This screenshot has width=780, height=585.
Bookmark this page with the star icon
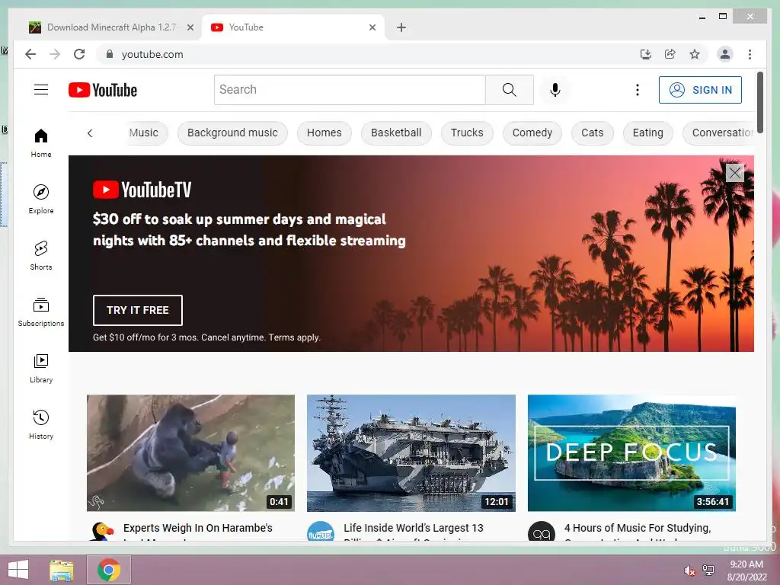pos(695,54)
